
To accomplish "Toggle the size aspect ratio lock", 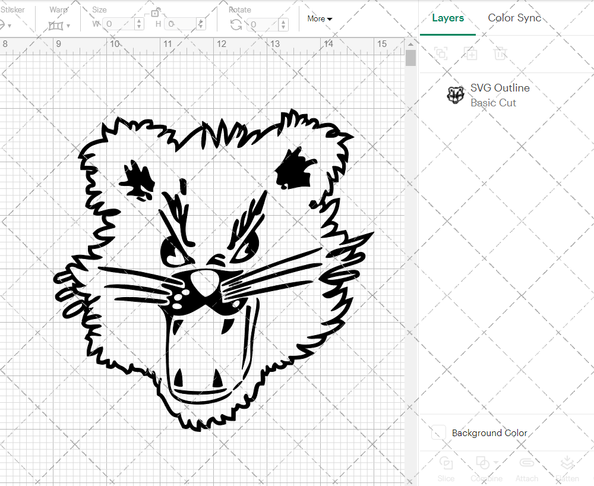I will pyautogui.click(x=155, y=12).
